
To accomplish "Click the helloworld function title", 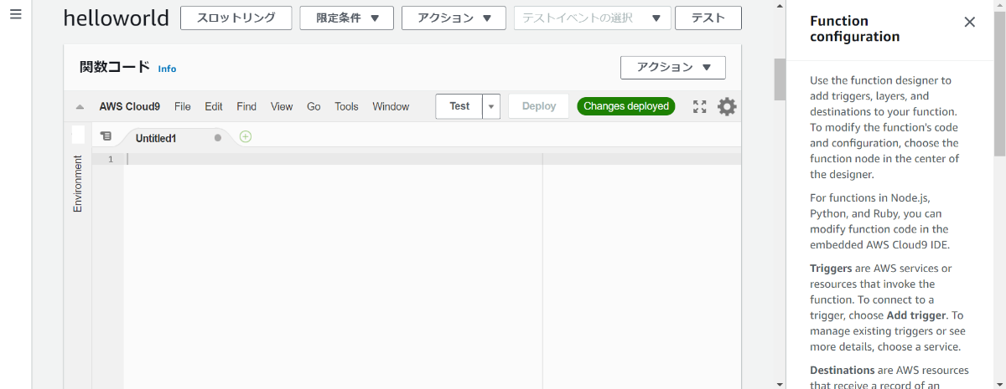I will tap(116, 18).
